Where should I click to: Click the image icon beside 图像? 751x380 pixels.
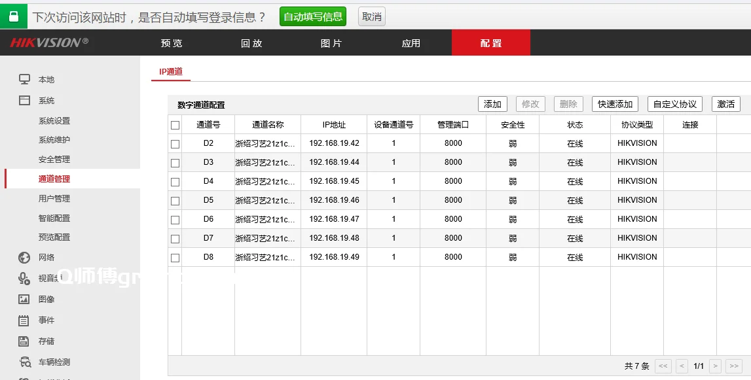(24, 300)
